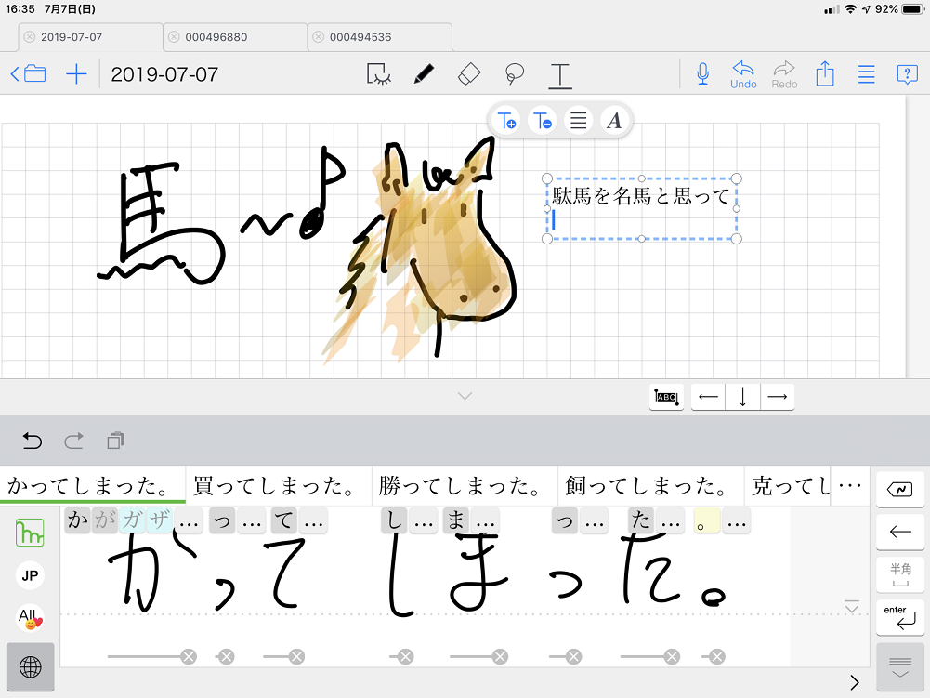Tap the microphone recording icon
Screen dimensions: 930x698
click(x=703, y=74)
